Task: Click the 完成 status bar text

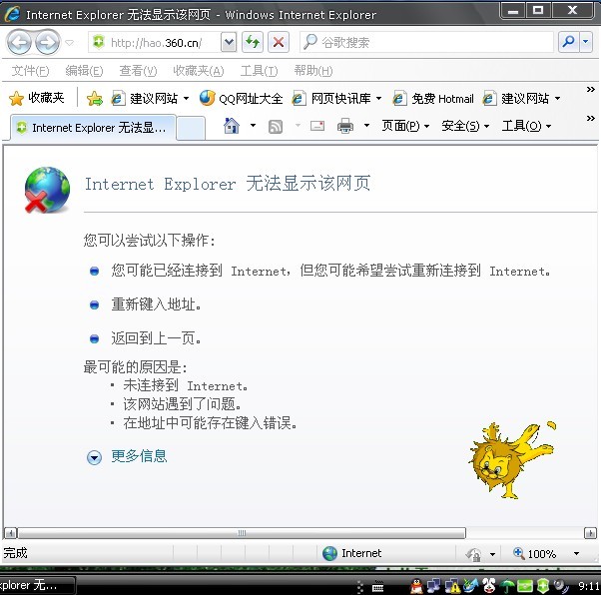Action: pyautogui.click(x=15, y=553)
